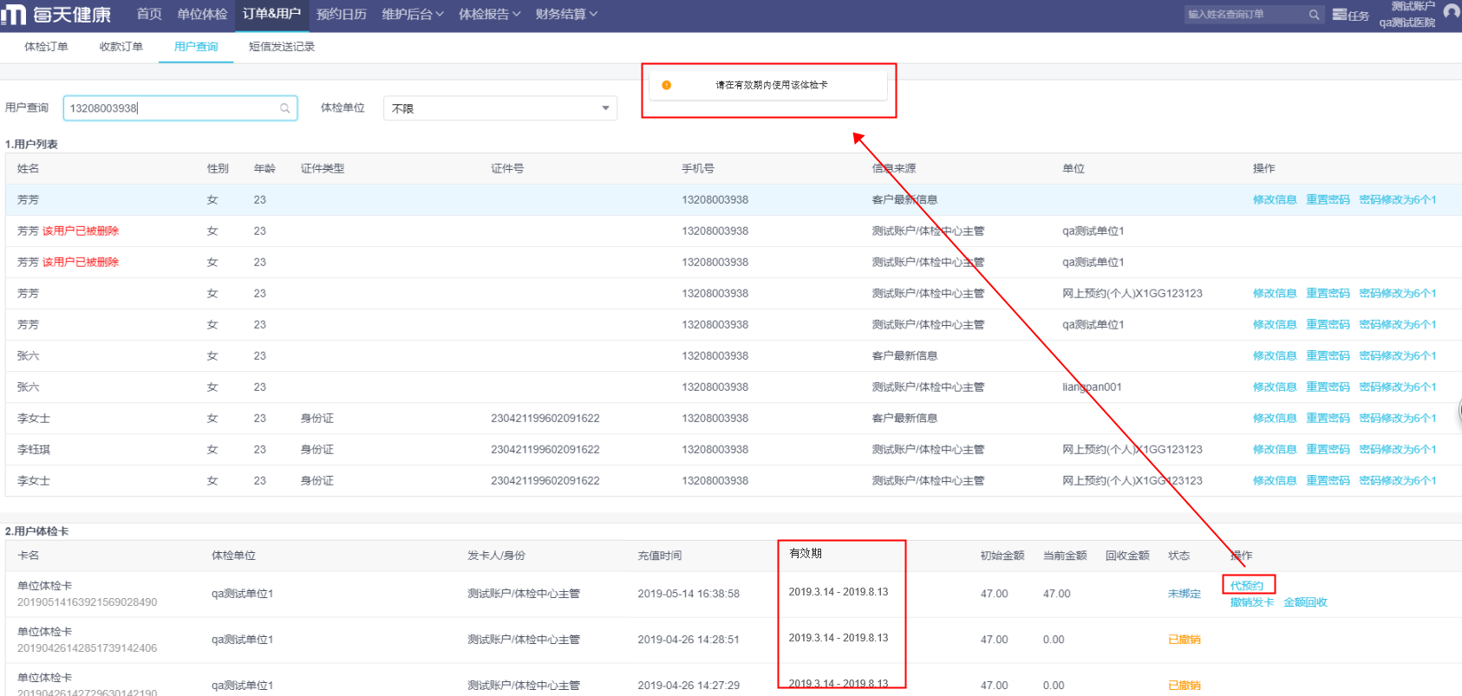Viewport: 1462px width, 696px height.
Task: Expand the 财务结算 menu
Action: [566, 15]
